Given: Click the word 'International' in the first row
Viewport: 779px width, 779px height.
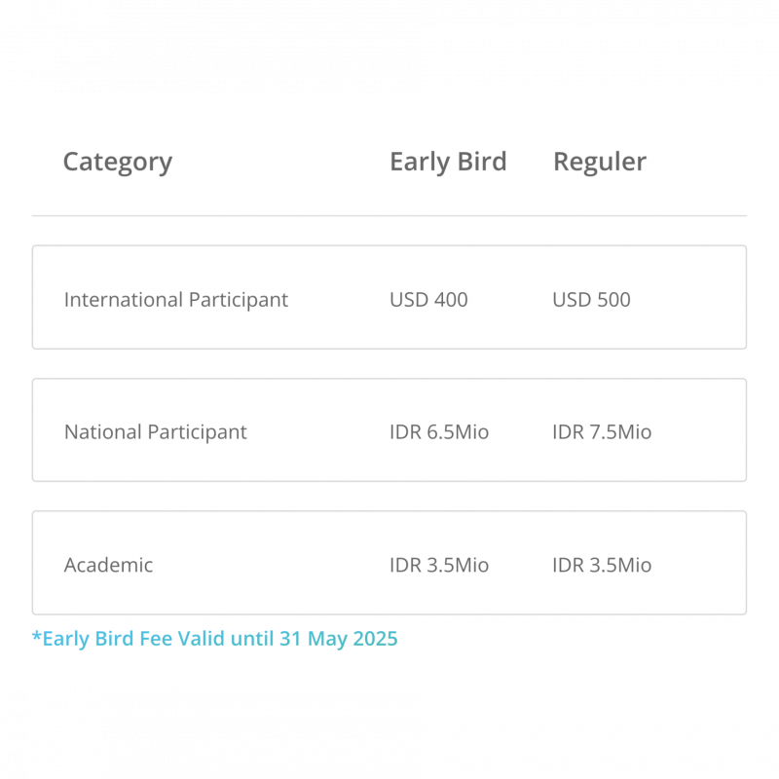Looking at the screenshot, I should click(x=124, y=300).
